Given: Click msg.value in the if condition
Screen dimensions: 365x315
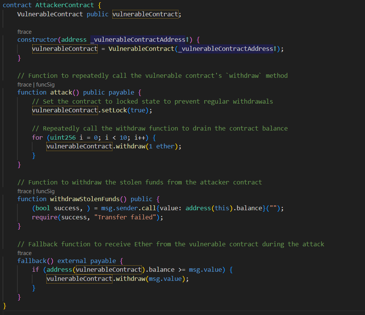Looking at the screenshot, I should pyautogui.click(x=205, y=270).
